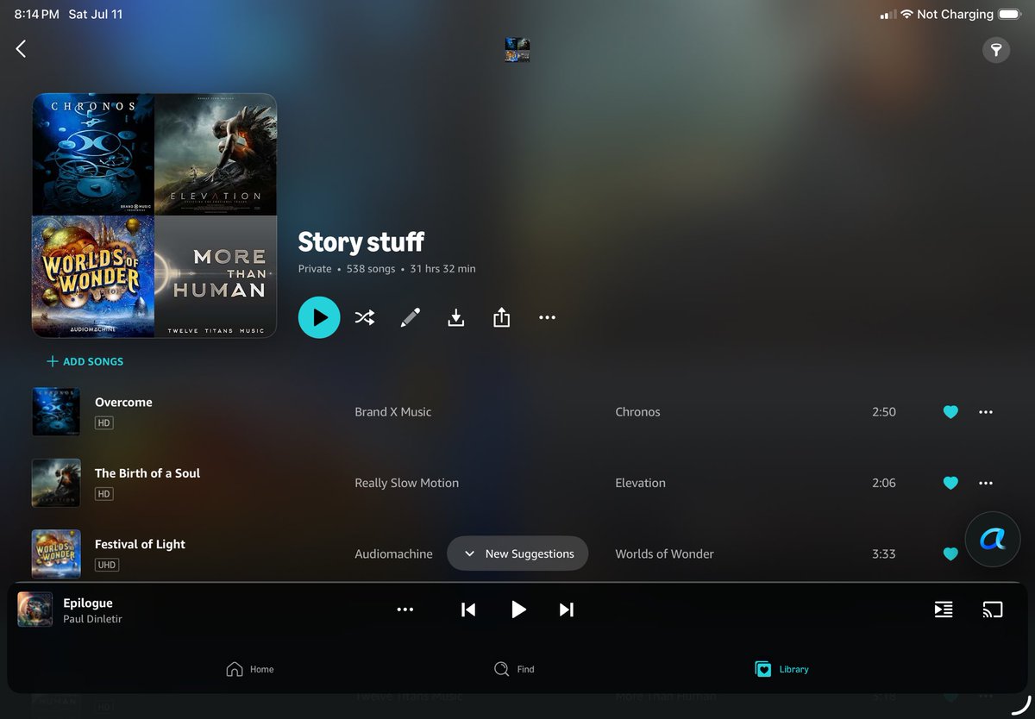
Task: Tap the Story stuff playlist title
Action: pyautogui.click(x=361, y=241)
